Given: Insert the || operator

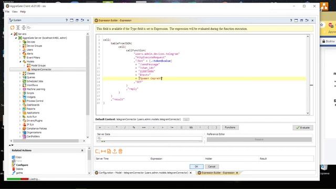Looking at the screenshot, I should (182, 128).
